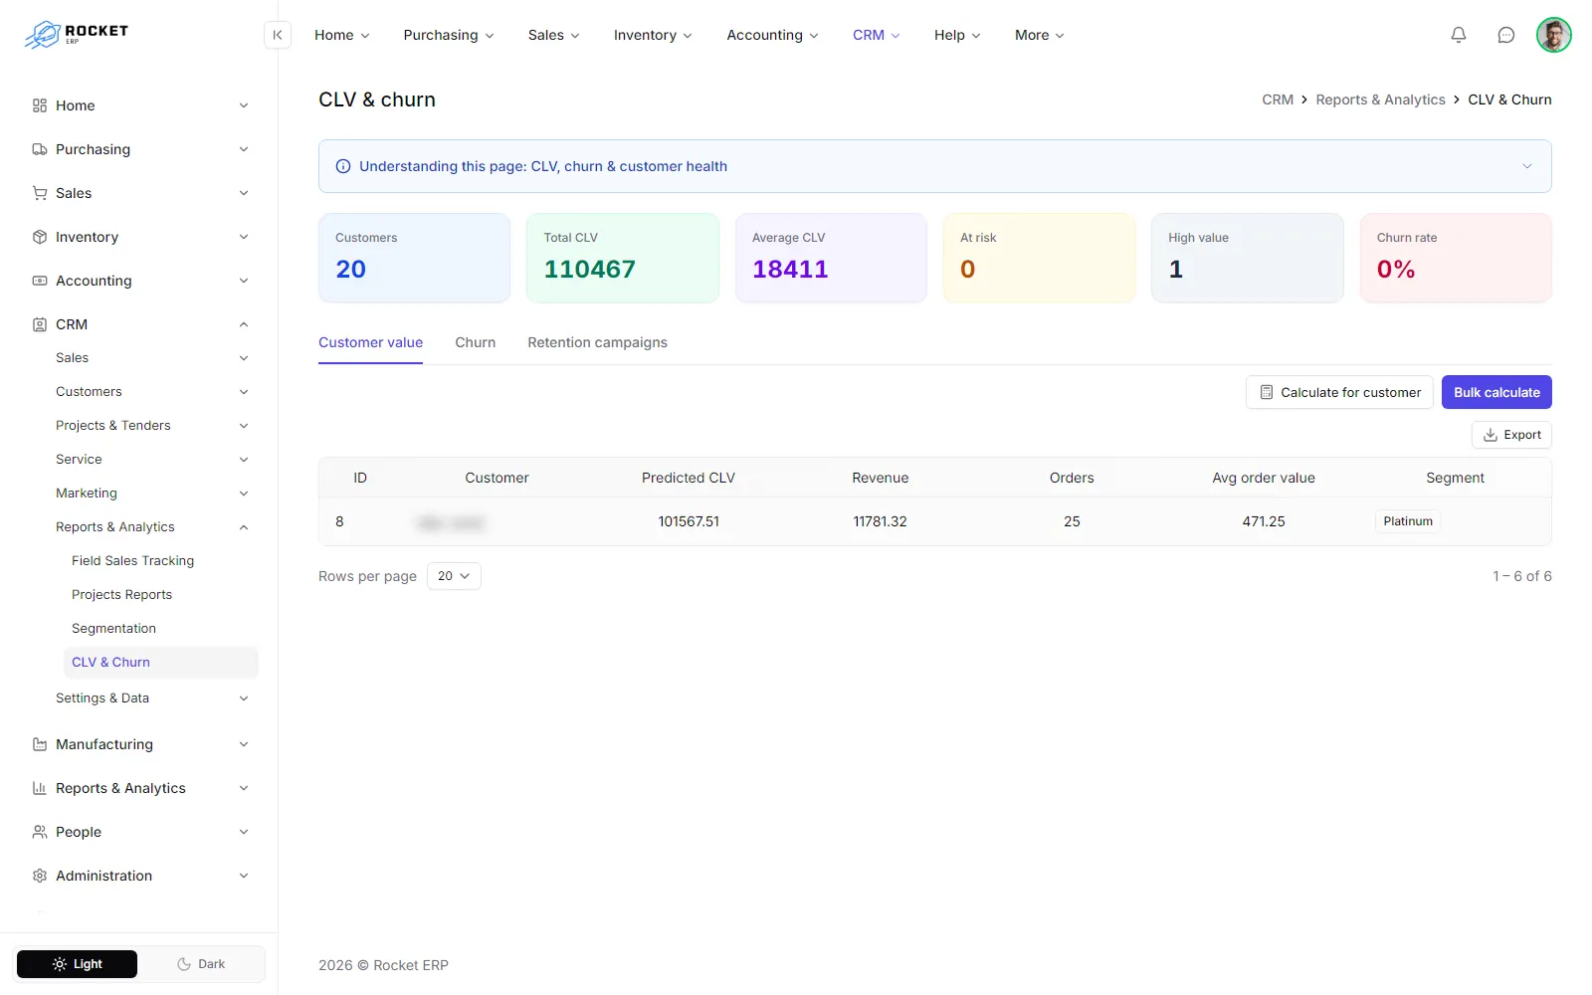Click the Bulk calculate button

(x=1496, y=392)
